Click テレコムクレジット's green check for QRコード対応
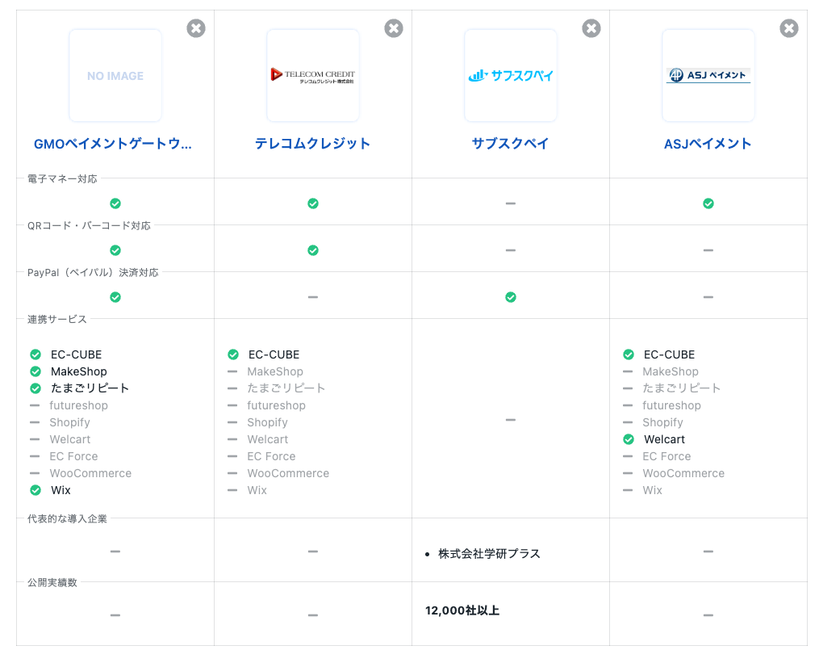 pos(313,250)
